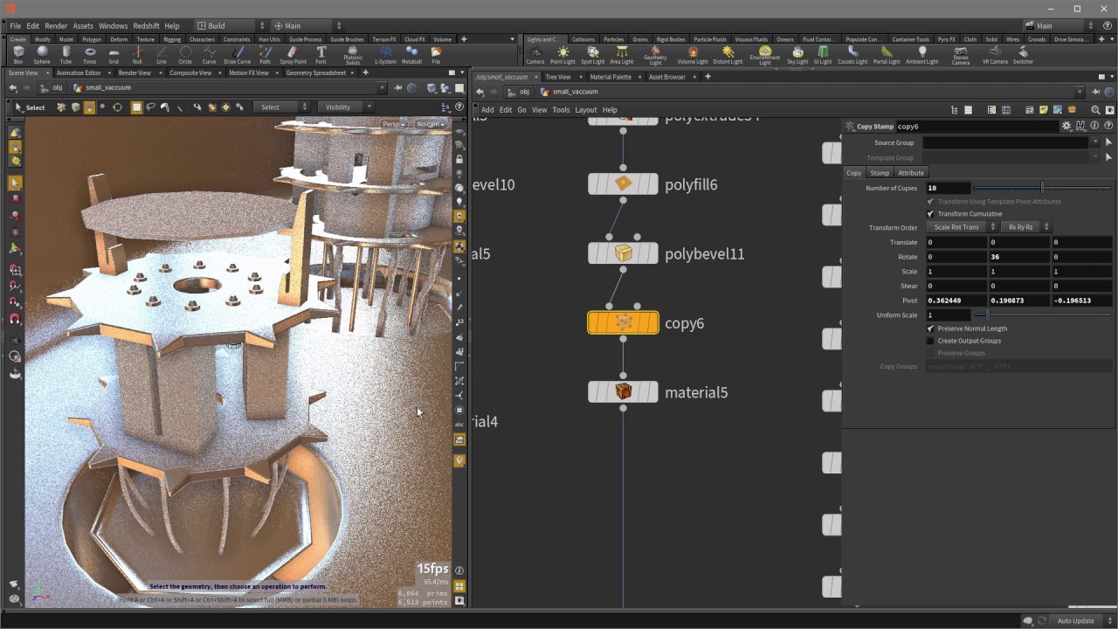Click the Auto Update button
This screenshot has height=629, width=1118.
(1075, 621)
